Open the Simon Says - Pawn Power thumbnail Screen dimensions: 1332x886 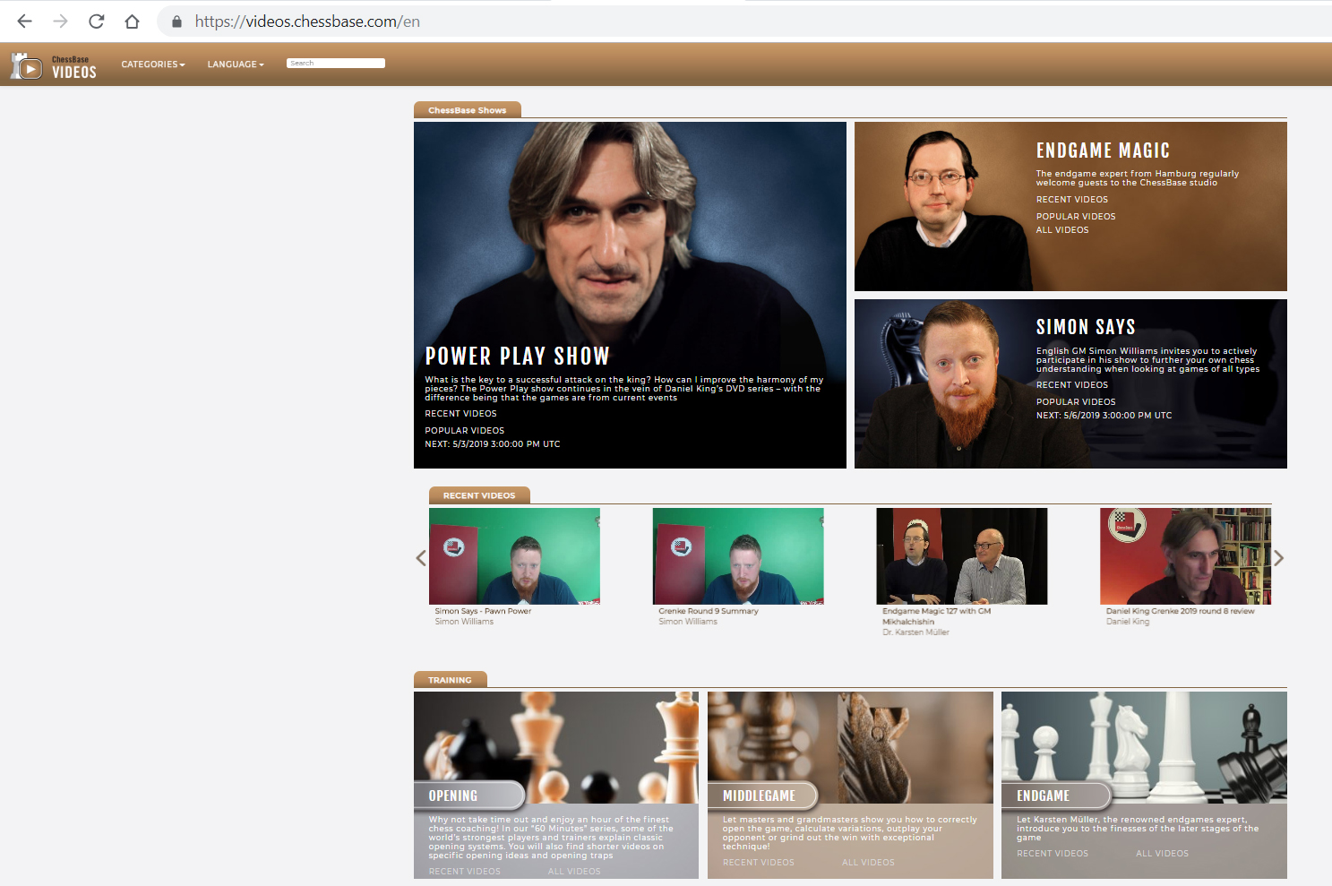point(514,556)
